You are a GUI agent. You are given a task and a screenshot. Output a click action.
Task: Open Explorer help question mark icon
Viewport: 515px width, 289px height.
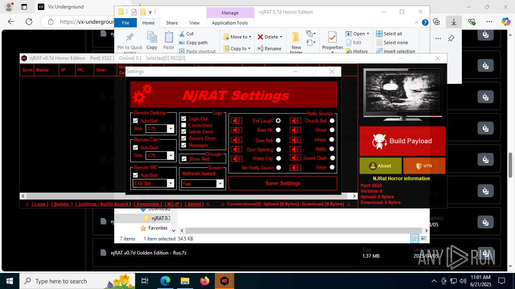point(425,23)
